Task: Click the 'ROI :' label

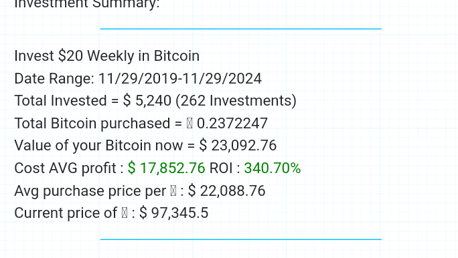Action: tap(224, 168)
